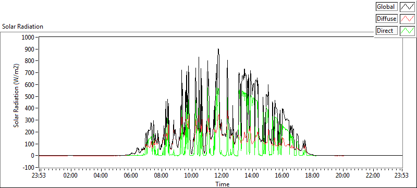Click the 12:00 time axis label
Viewport: 417px width, 188px height.
(x=222, y=176)
